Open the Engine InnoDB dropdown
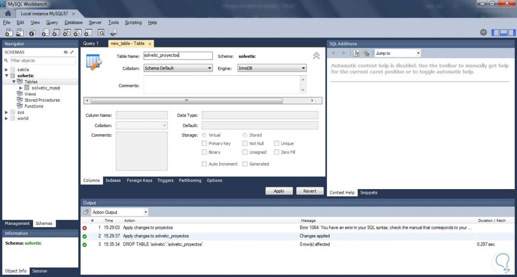The image size is (517, 277). (x=272, y=68)
